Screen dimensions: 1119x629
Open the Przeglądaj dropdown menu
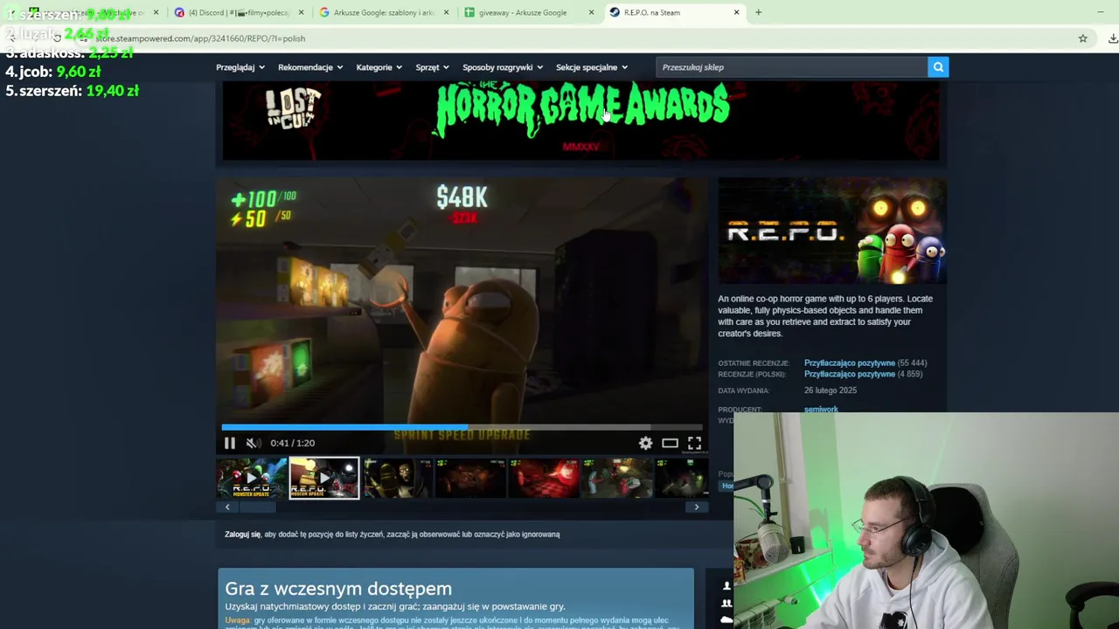240,67
